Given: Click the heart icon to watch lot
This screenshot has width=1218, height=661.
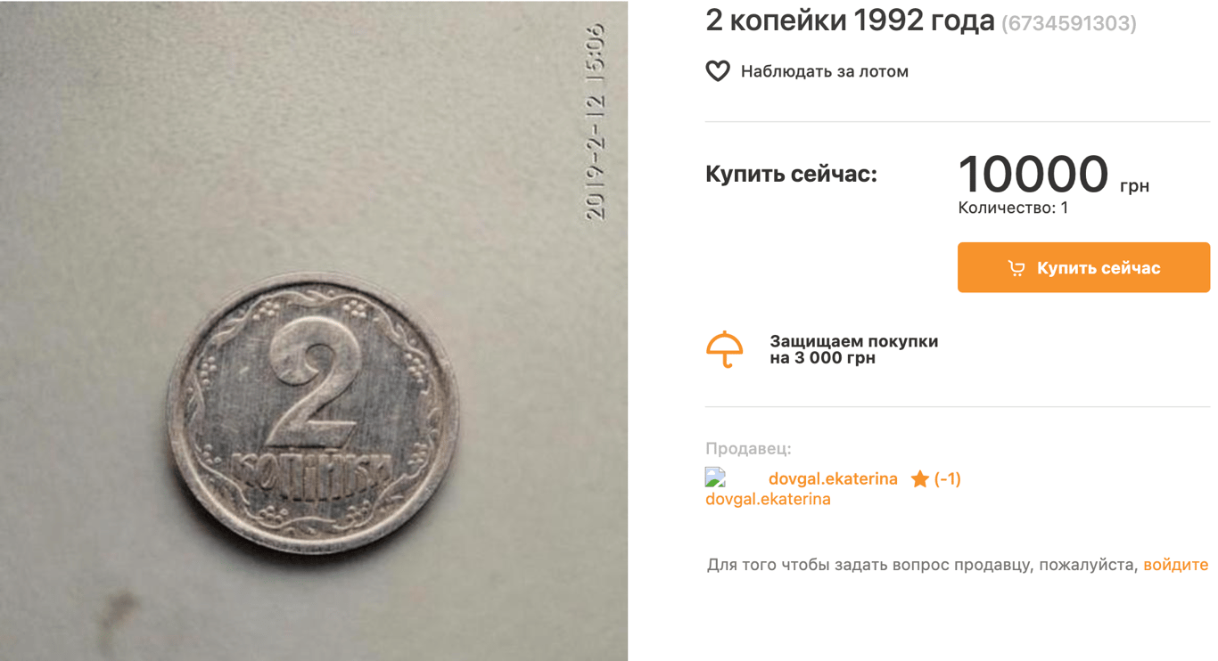Looking at the screenshot, I should point(718,71).
